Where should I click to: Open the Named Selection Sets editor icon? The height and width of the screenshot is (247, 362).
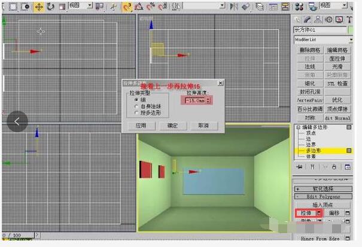pyautogui.click(x=176, y=7)
